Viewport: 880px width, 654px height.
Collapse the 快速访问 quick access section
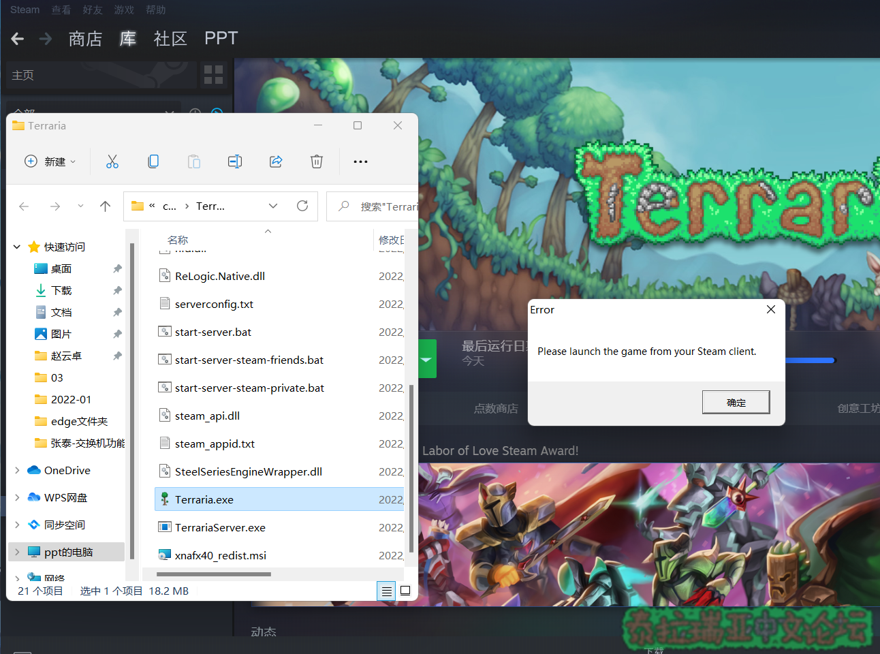coord(17,247)
